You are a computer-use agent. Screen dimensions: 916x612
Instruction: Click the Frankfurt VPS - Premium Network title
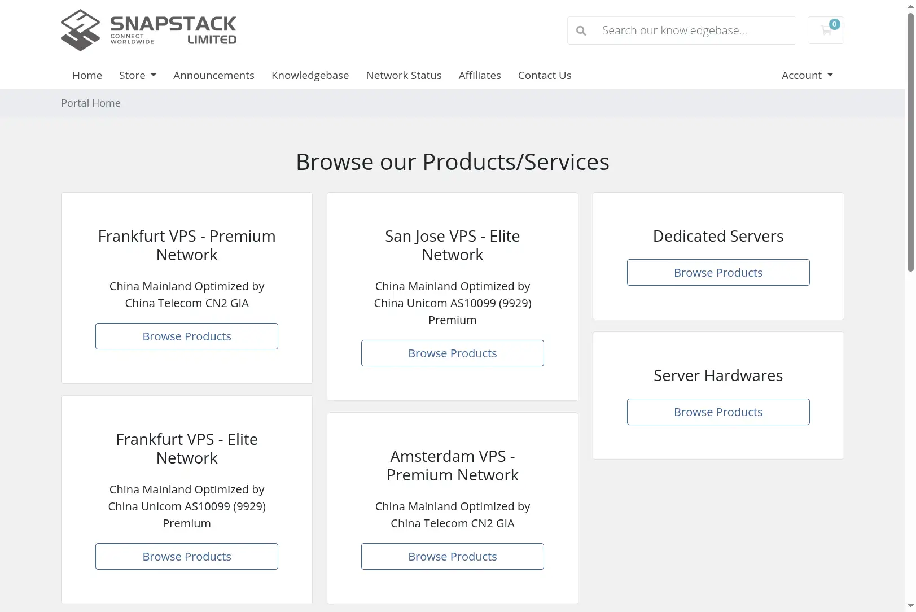(x=187, y=245)
